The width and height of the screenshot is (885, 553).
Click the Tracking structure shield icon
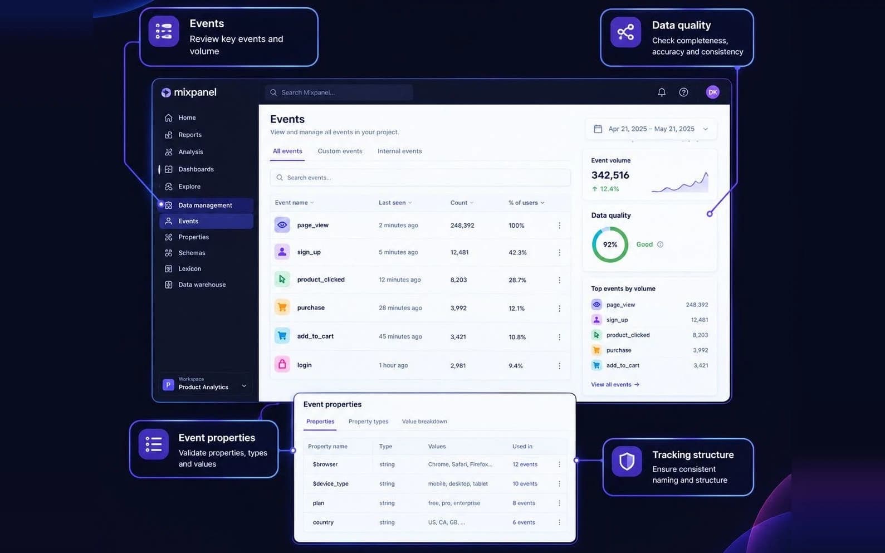pos(627,461)
